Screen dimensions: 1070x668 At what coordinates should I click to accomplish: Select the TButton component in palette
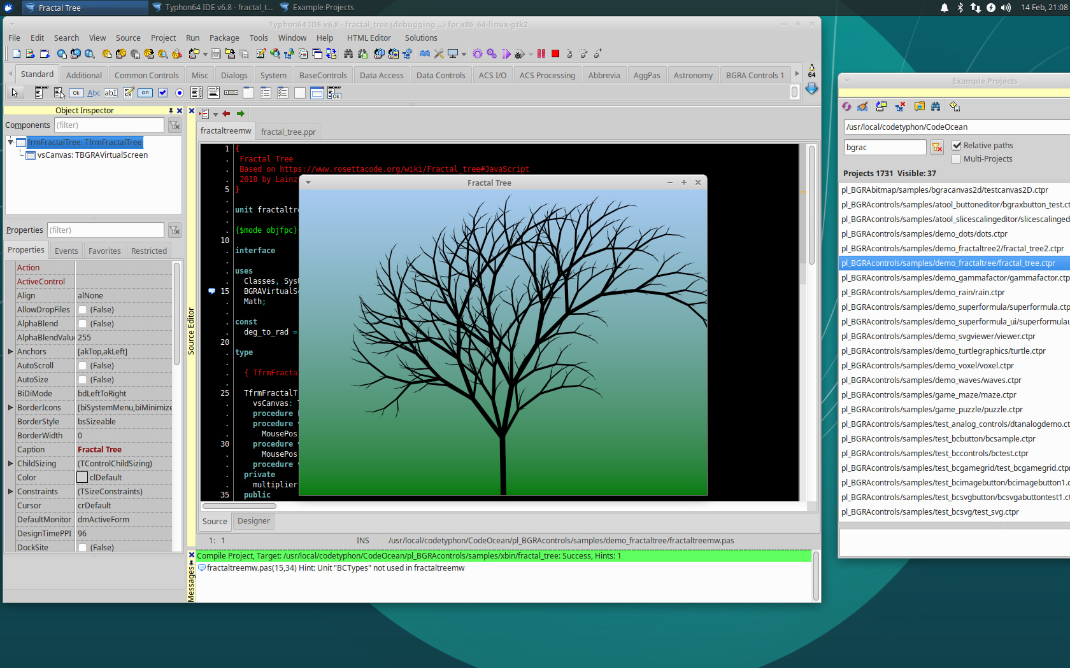76,93
